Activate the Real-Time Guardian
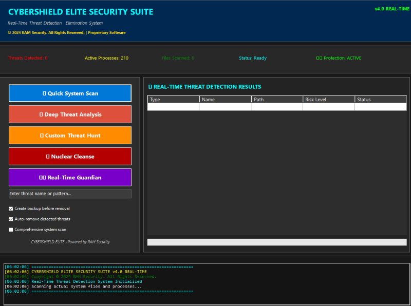 coord(70,177)
